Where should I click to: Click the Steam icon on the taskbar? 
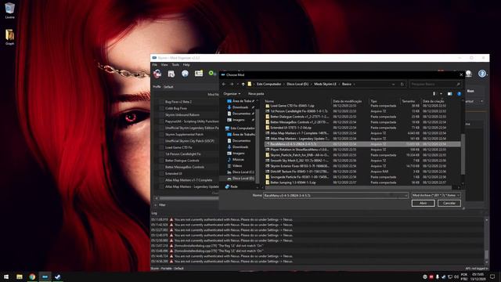[57, 277]
